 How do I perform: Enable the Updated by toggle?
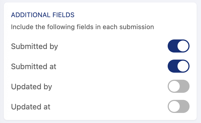178,87
